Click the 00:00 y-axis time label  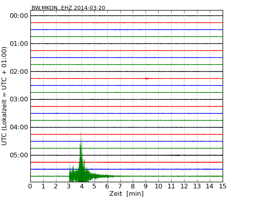19,16
